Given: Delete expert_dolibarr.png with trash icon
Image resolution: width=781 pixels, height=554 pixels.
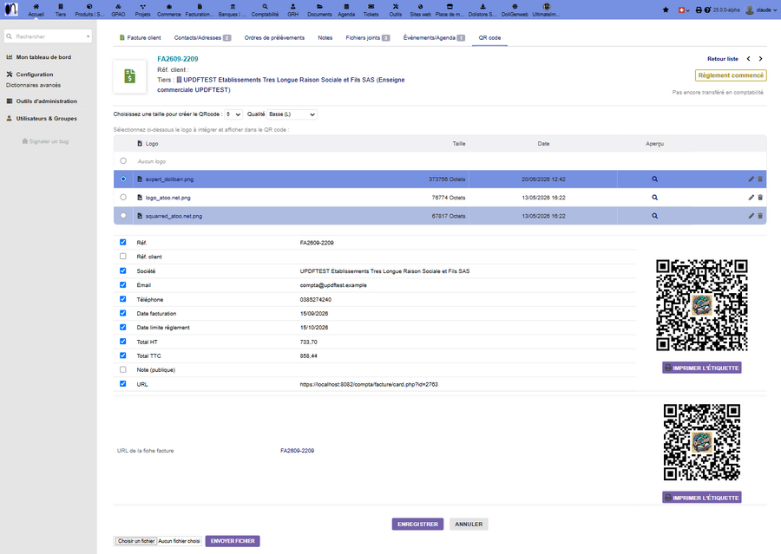Looking at the screenshot, I should coord(760,179).
